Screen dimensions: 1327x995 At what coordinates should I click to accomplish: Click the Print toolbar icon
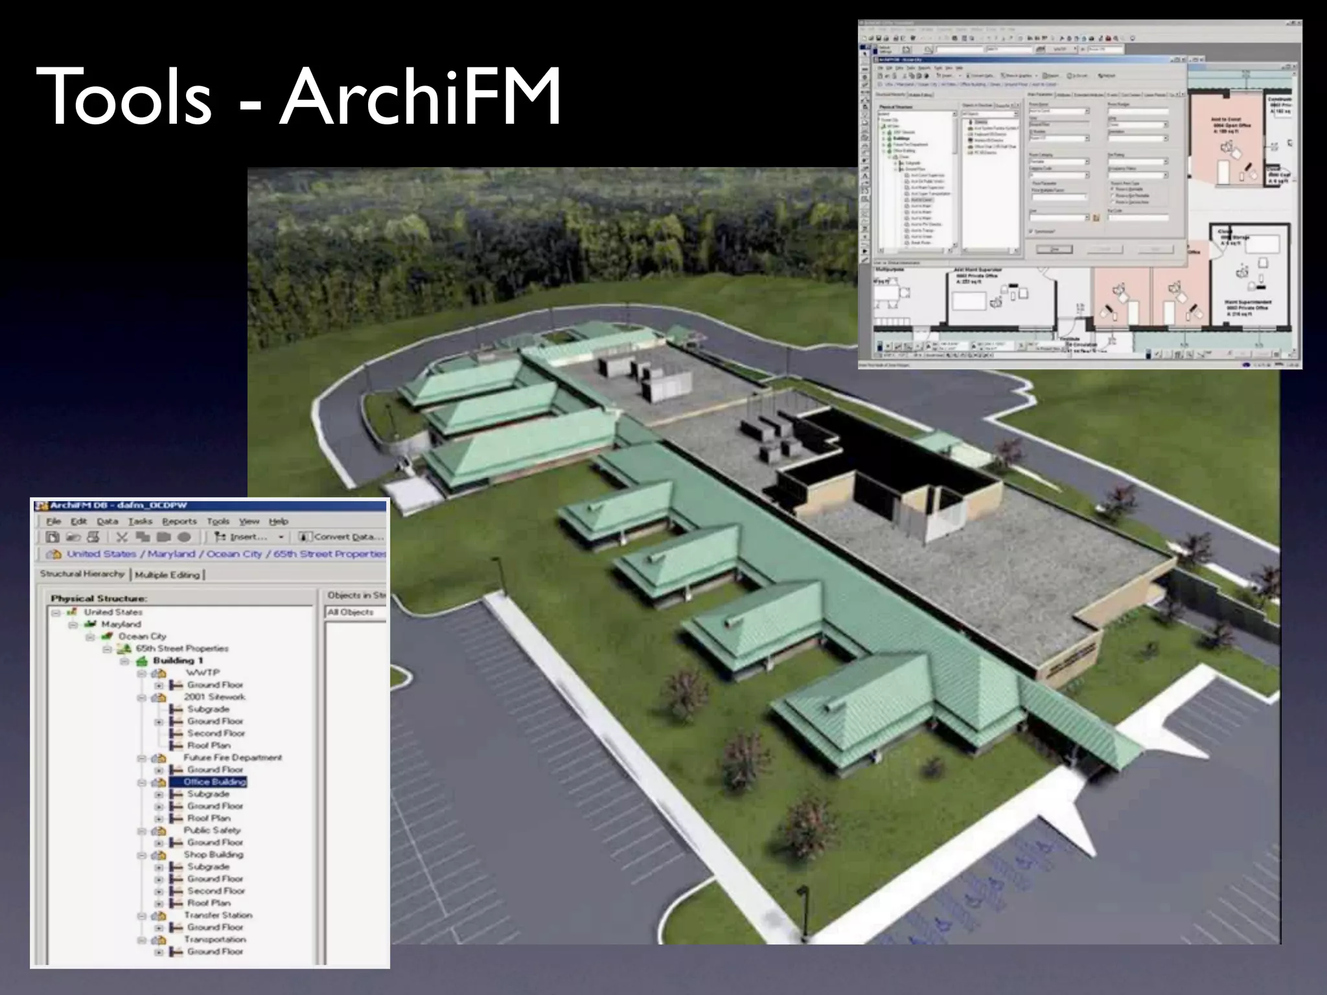coord(93,537)
